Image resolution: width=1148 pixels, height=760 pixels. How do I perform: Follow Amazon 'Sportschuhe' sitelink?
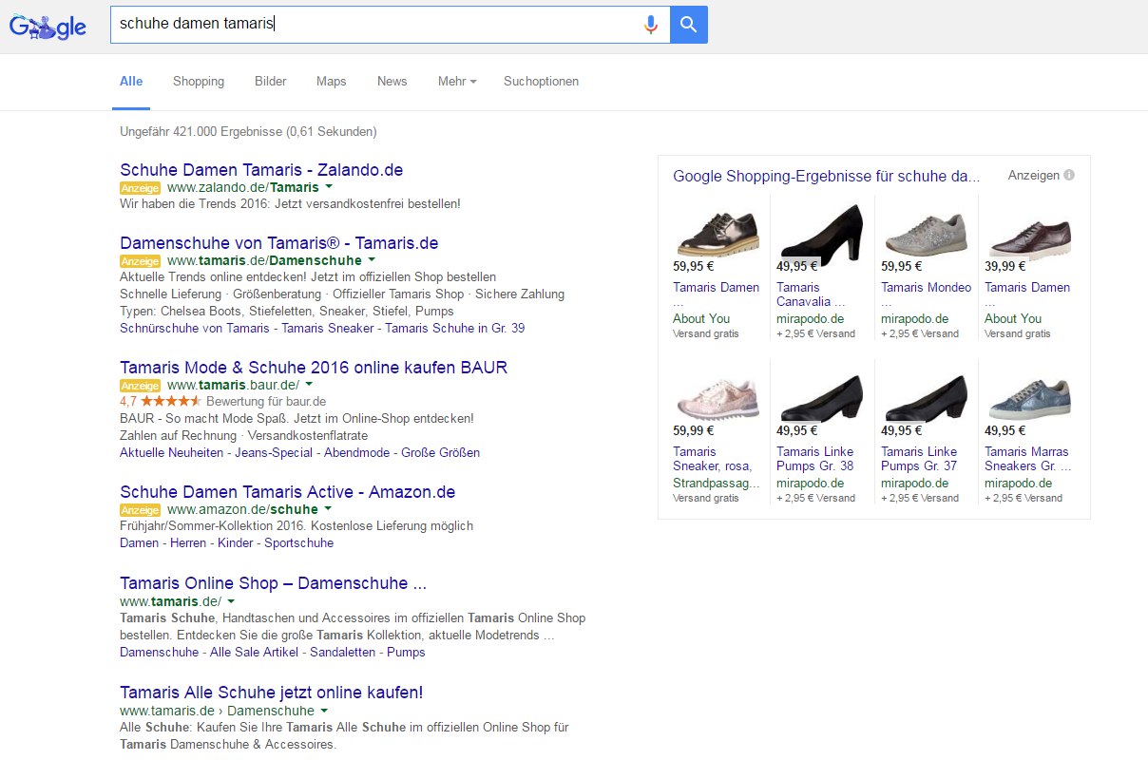click(x=299, y=543)
